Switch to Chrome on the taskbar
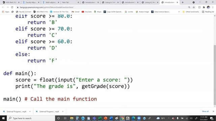The height and width of the screenshot is (121, 216). click(x=122, y=118)
